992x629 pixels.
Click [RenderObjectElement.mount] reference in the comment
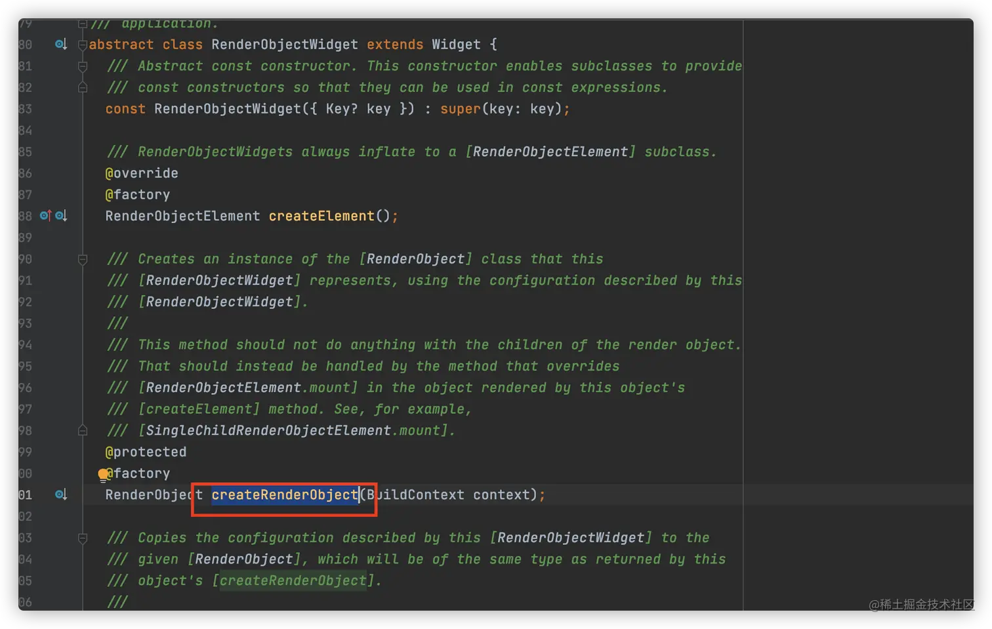tap(248, 388)
